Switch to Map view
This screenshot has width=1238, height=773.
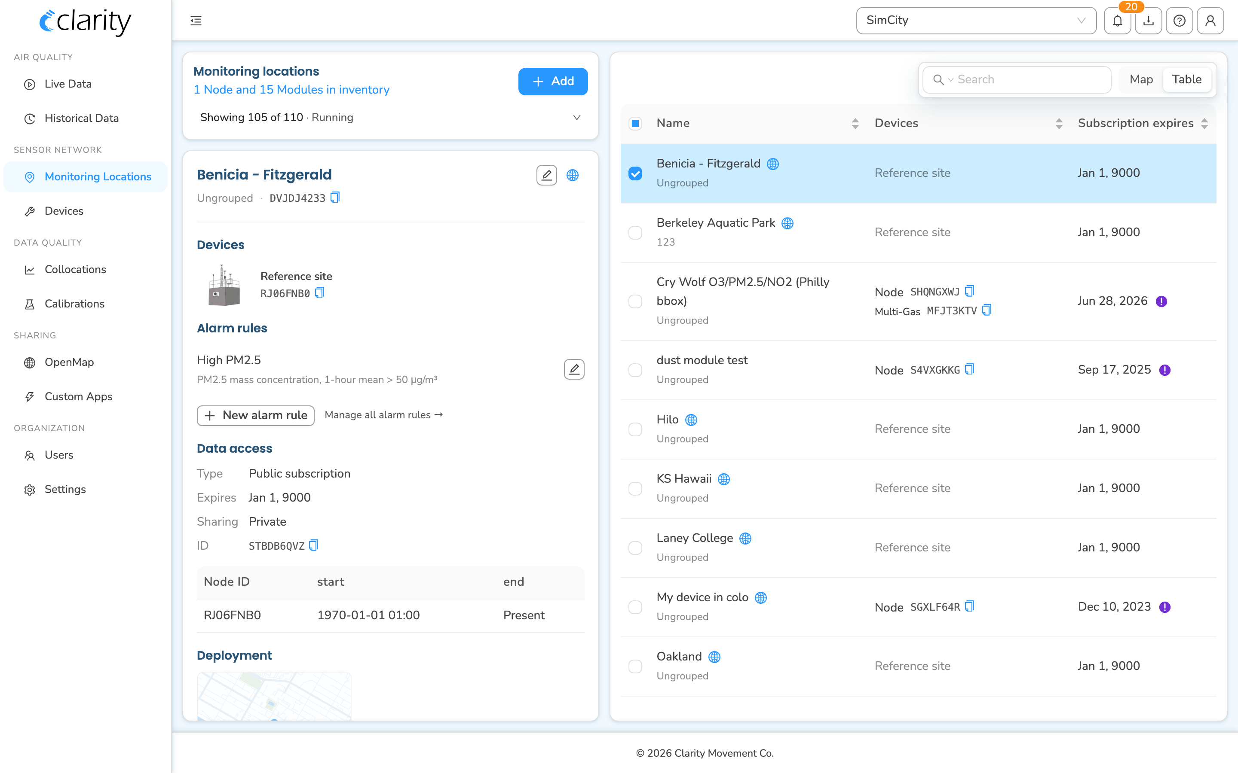pyautogui.click(x=1141, y=79)
